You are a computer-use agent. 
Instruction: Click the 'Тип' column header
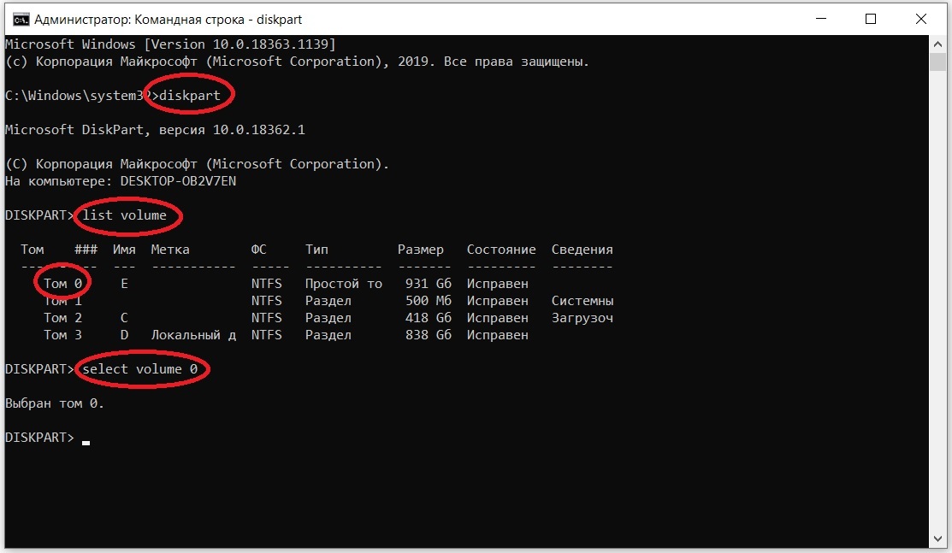tap(317, 250)
